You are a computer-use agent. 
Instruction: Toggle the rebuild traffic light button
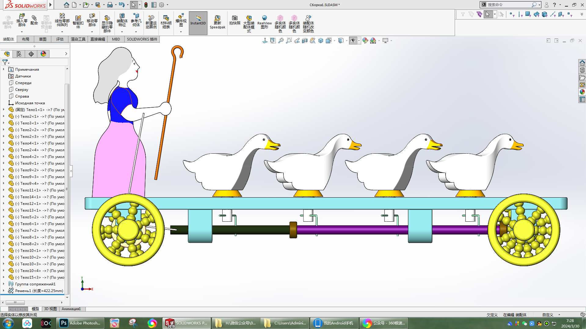tap(146, 5)
